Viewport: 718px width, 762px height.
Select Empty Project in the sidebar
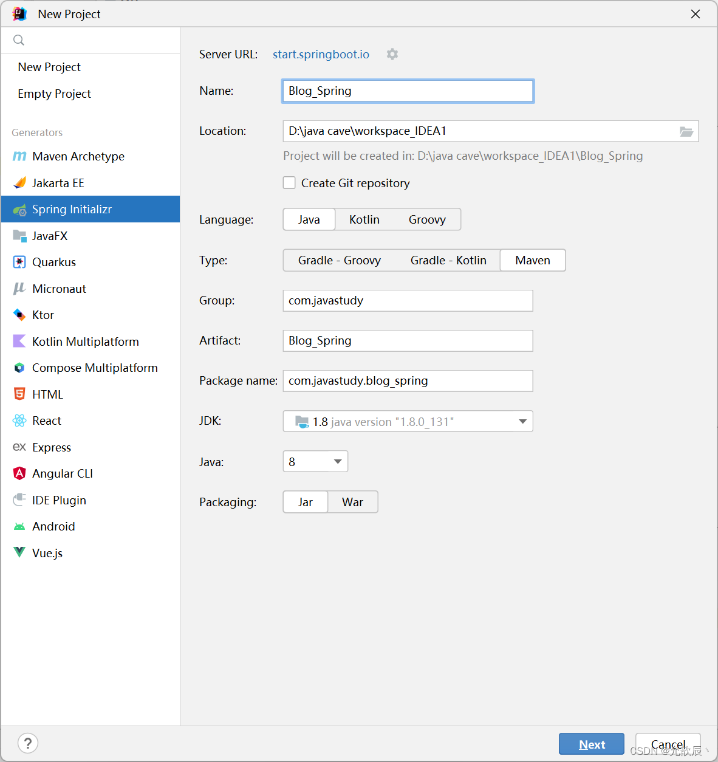55,94
